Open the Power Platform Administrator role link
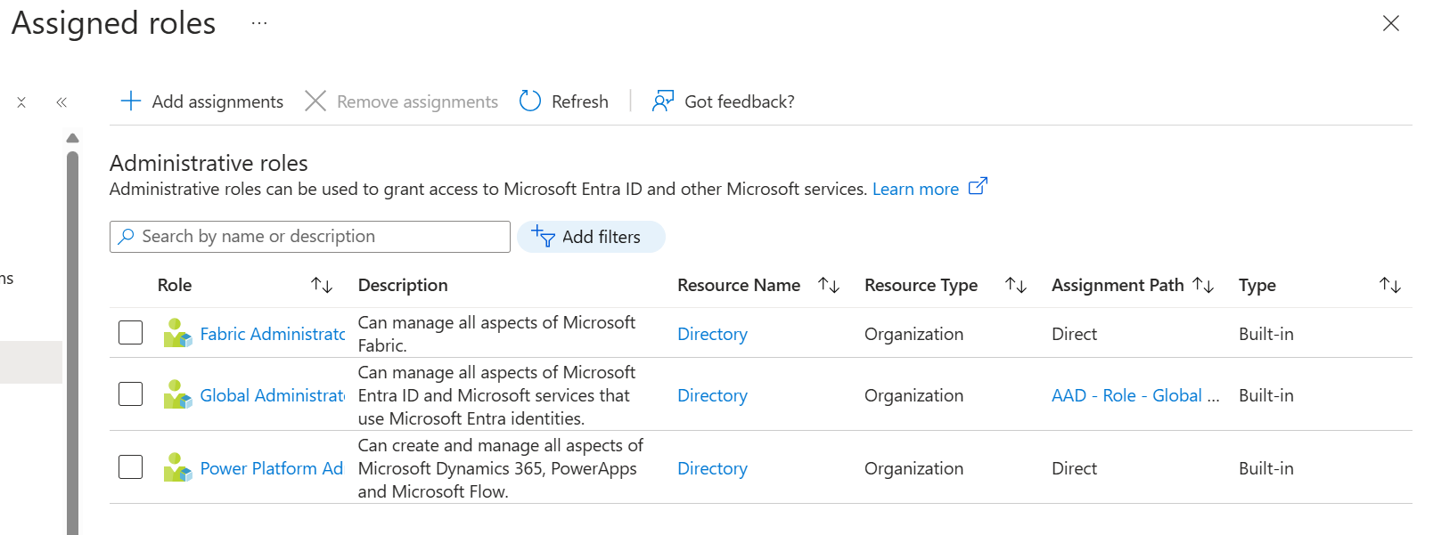Screen dimensions: 1433x535 pos(272,468)
